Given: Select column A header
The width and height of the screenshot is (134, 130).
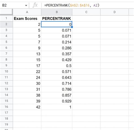Looking at the screenshot, I should click(27, 12).
